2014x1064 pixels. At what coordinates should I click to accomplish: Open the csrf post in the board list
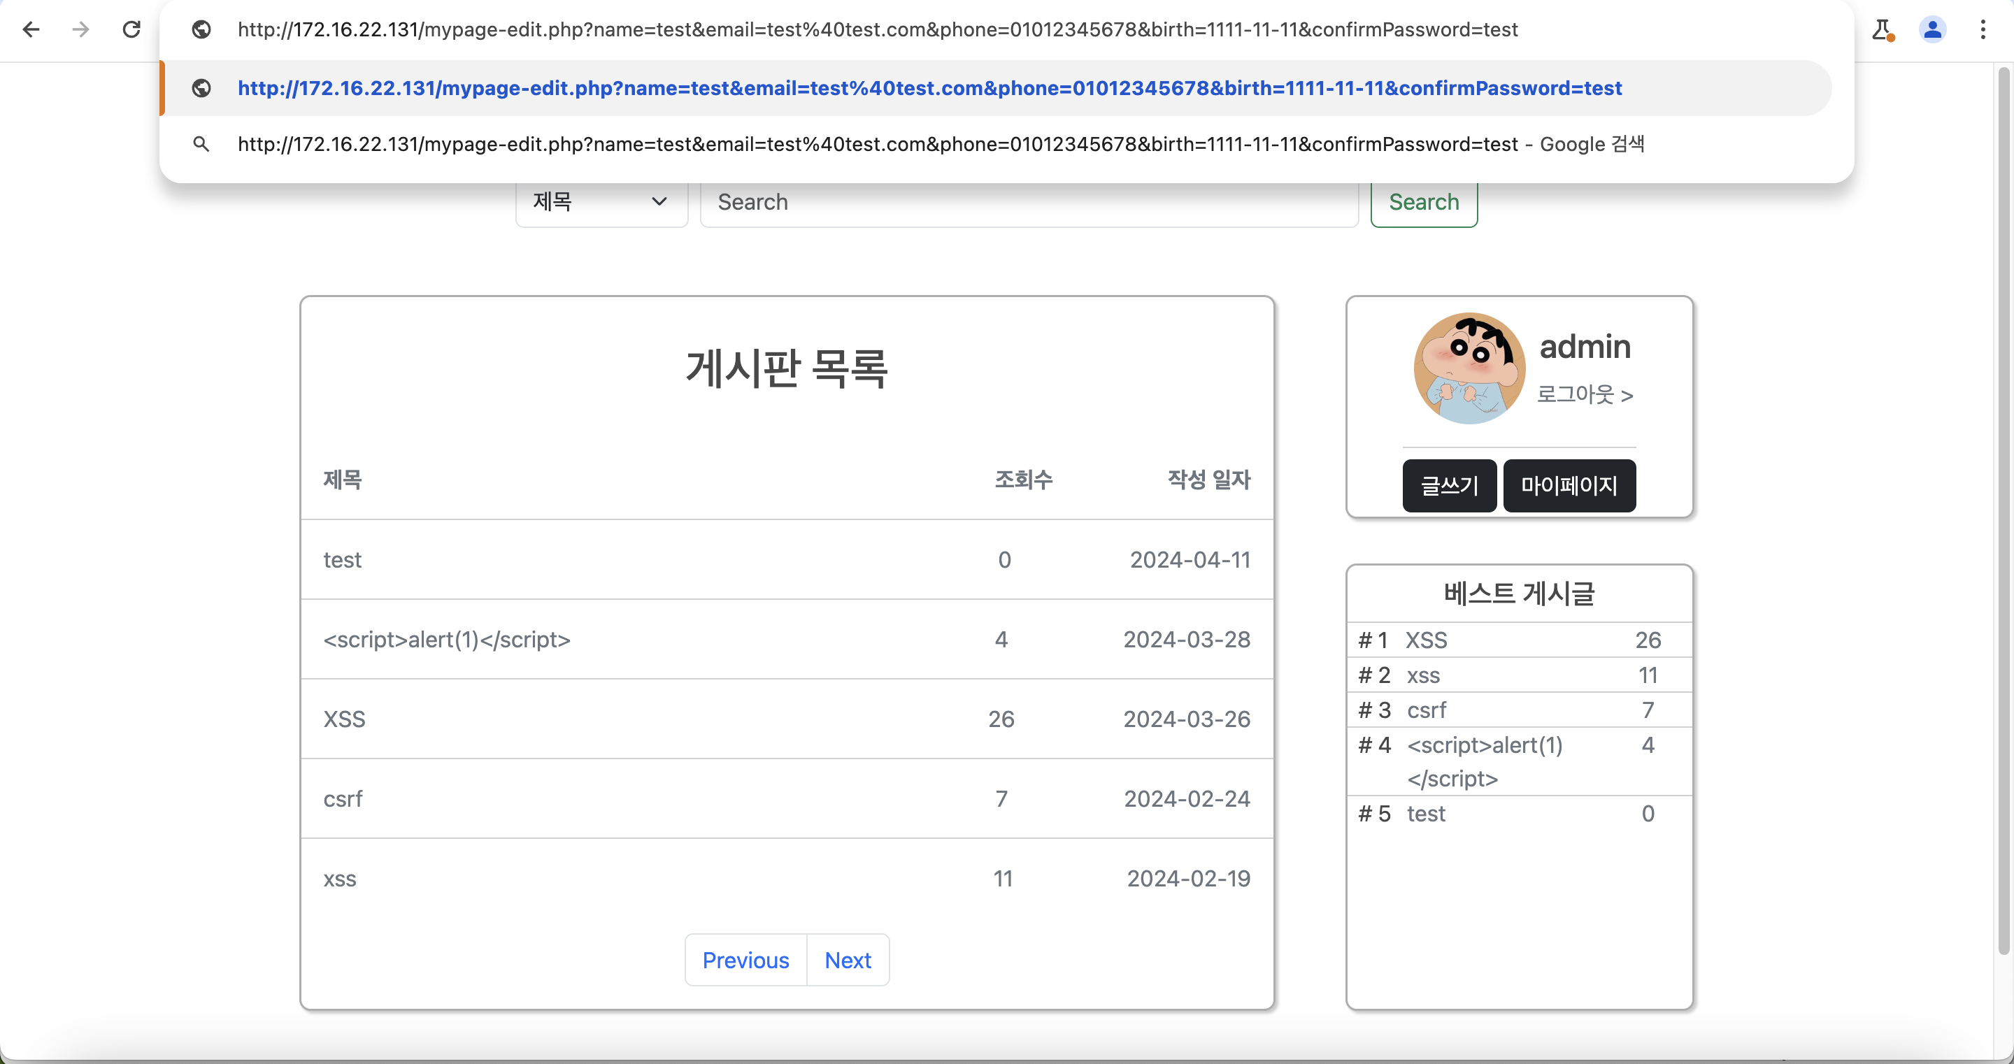tap(343, 799)
